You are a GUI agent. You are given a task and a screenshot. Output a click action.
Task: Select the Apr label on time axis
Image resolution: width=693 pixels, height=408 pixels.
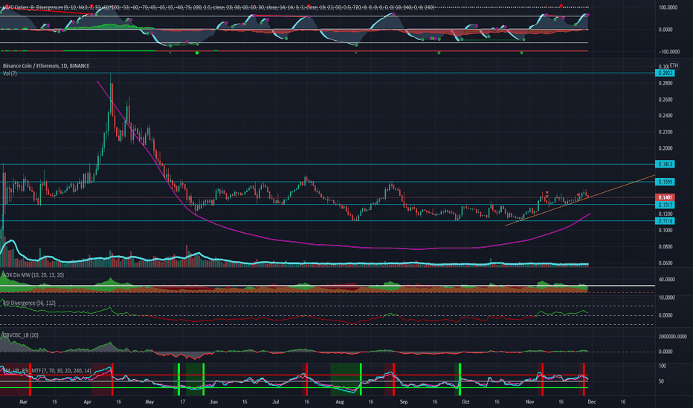tap(87, 402)
